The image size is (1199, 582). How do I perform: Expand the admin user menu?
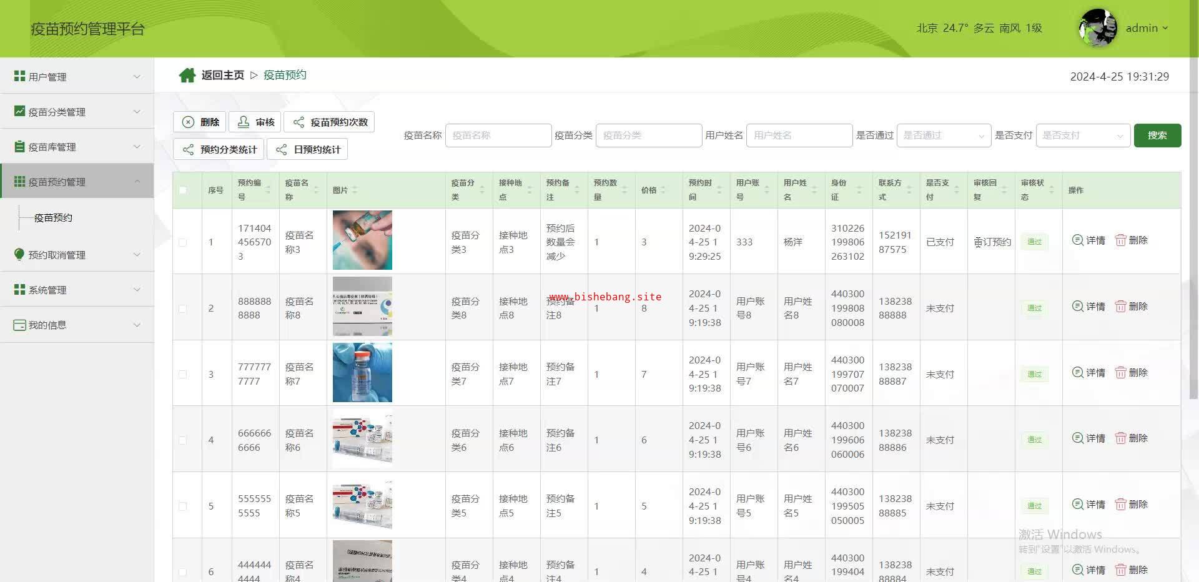pos(1147,28)
